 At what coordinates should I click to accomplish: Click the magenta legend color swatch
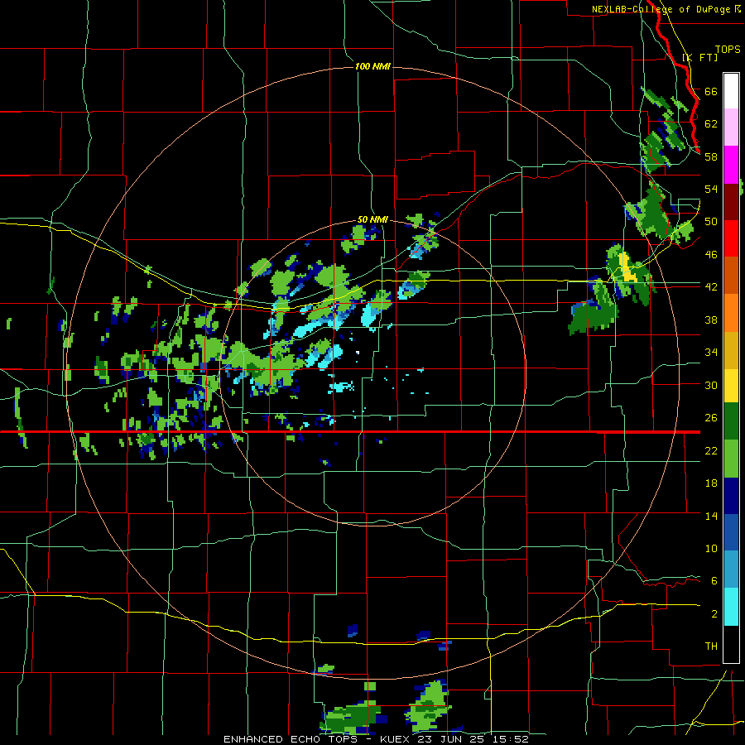pyautogui.click(x=731, y=165)
